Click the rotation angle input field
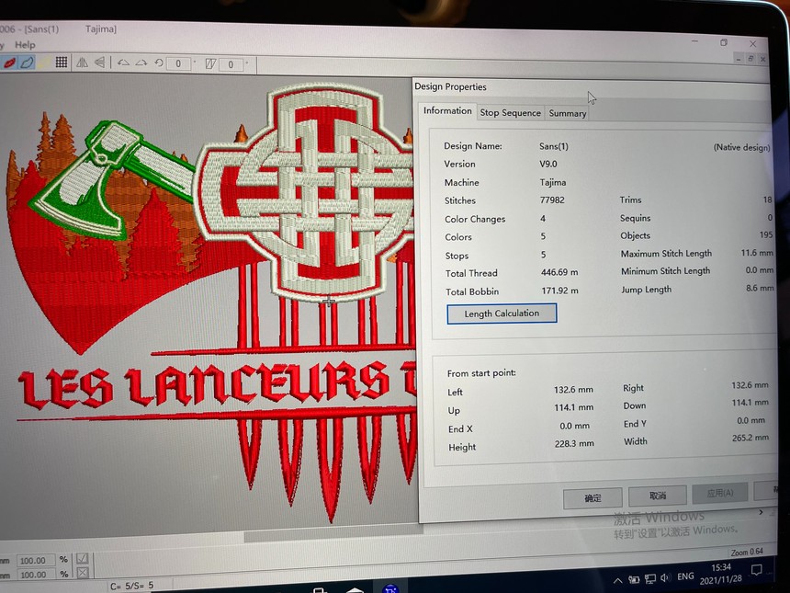Screen dimensions: 790x593 click(x=178, y=63)
